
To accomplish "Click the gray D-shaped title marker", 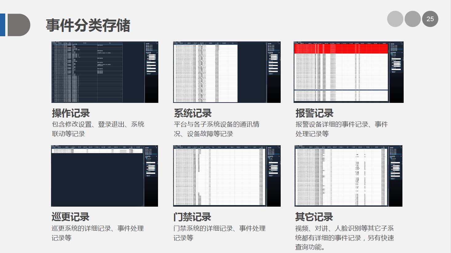I will (x=18, y=25).
